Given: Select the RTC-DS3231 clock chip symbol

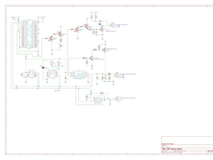Looking at the screenshot, I should click(52, 75).
